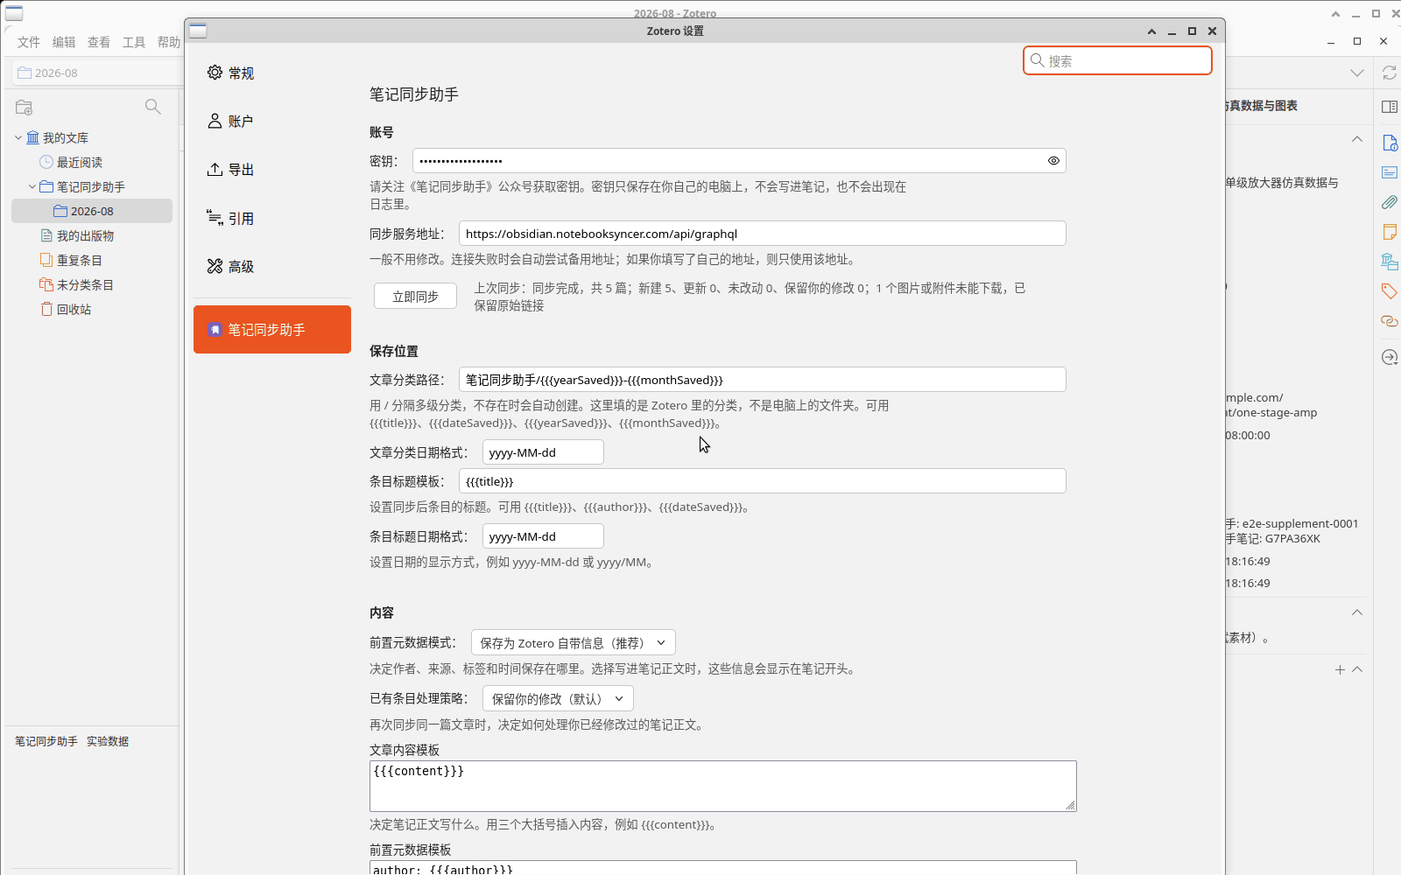
Task: Open the 账户 settings pane
Action: point(271,121)
